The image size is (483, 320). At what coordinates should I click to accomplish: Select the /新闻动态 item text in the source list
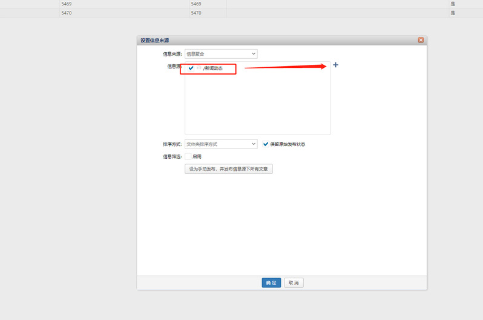tap(213, 68)
